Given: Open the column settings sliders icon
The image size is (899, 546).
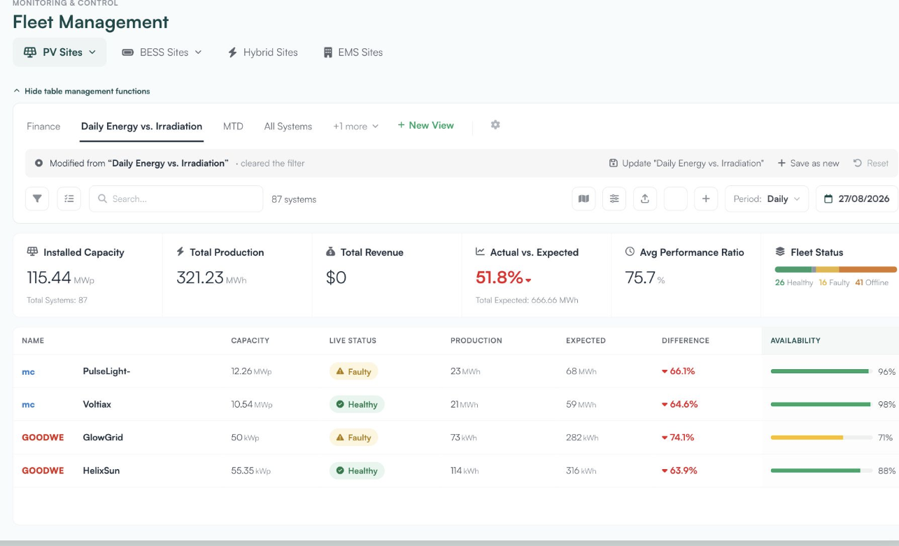Looking at the screenshot, I should coord(614,199).
